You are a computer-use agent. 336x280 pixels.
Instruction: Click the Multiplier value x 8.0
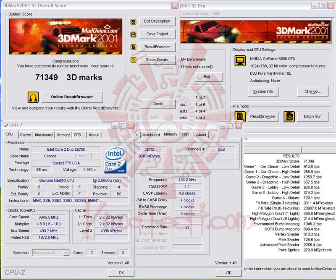tap(48, 224)
